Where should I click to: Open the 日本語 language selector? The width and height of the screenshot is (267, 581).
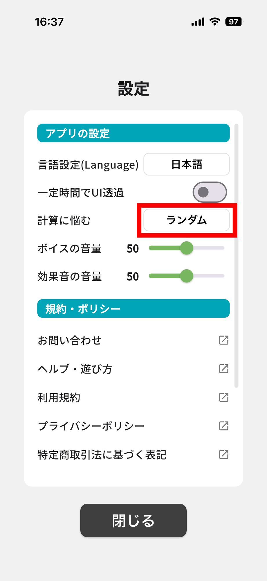click(187, 164)
